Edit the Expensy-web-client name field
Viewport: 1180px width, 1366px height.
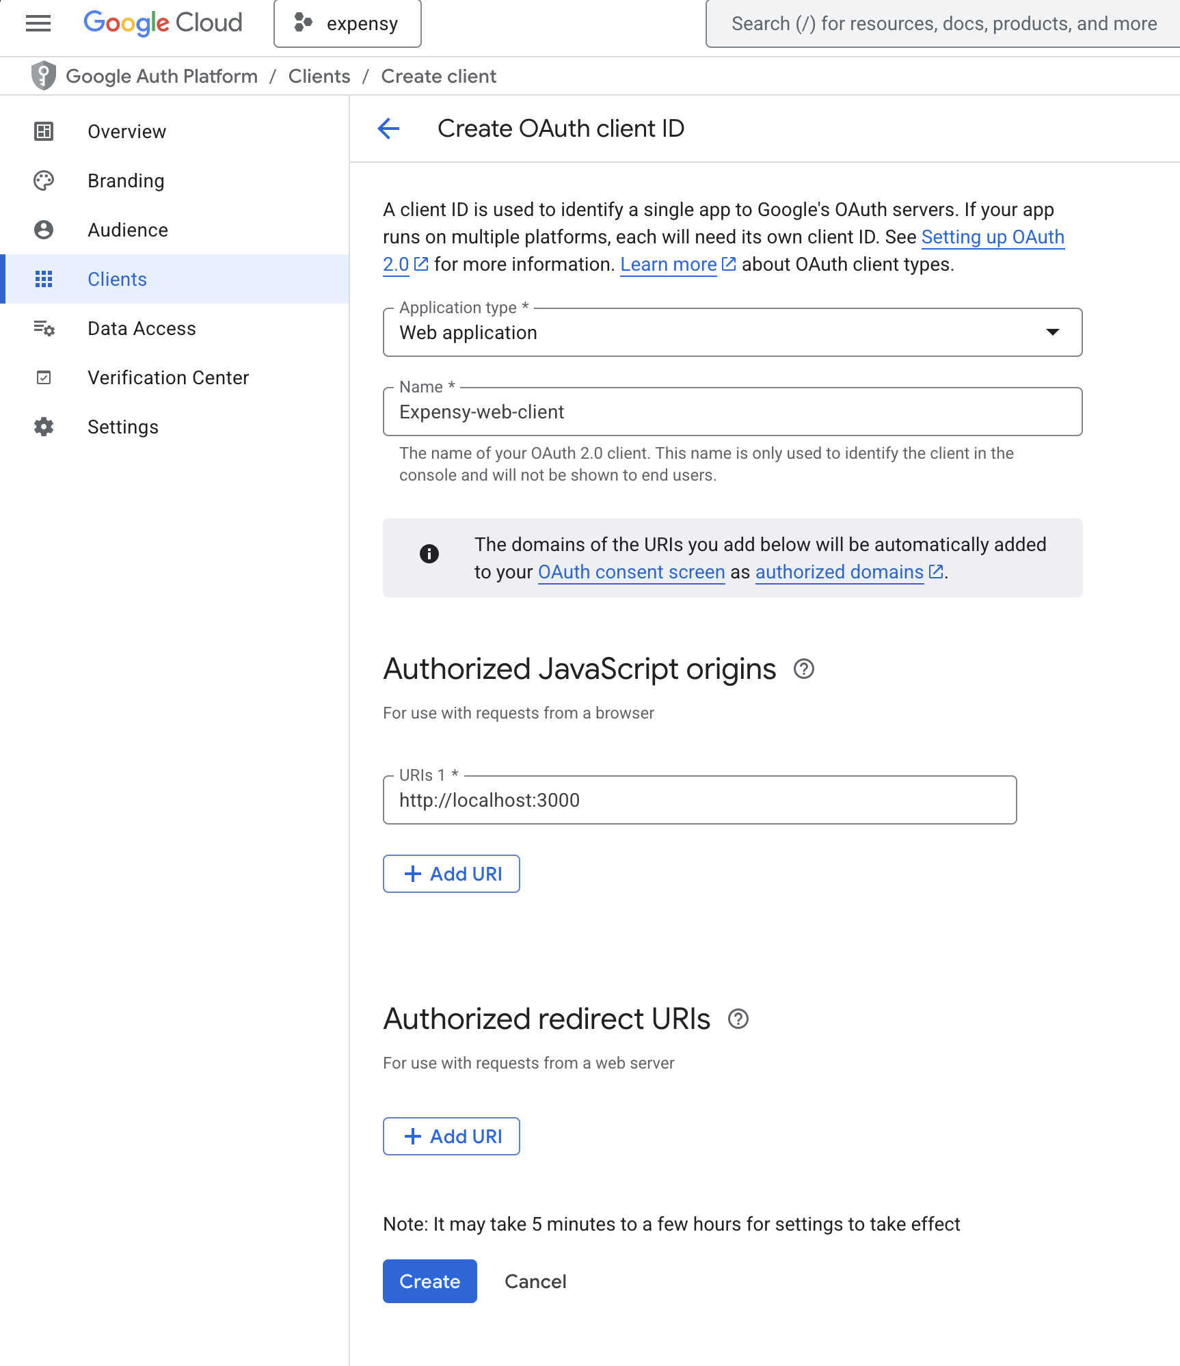point(732,412)
